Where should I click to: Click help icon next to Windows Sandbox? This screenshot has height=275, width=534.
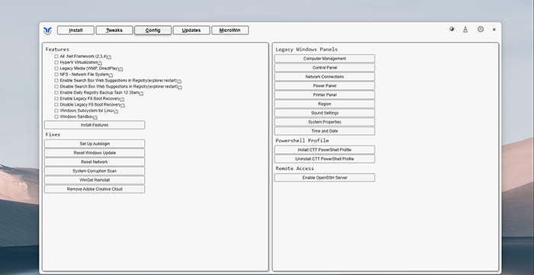tap(95, 117)
